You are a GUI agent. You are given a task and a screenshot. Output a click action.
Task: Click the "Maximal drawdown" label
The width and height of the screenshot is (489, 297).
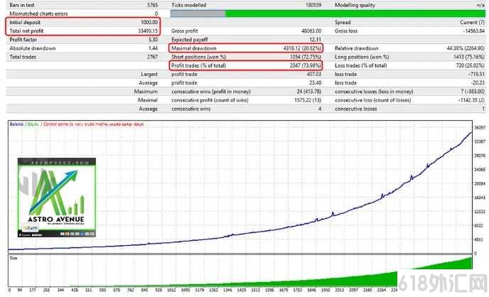(193, 48)
